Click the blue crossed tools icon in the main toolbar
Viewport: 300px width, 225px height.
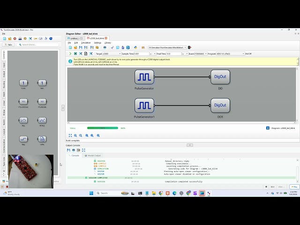[30, 38]
